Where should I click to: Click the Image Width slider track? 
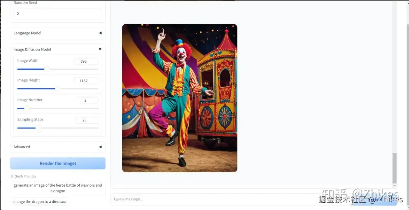pos(58,69)
